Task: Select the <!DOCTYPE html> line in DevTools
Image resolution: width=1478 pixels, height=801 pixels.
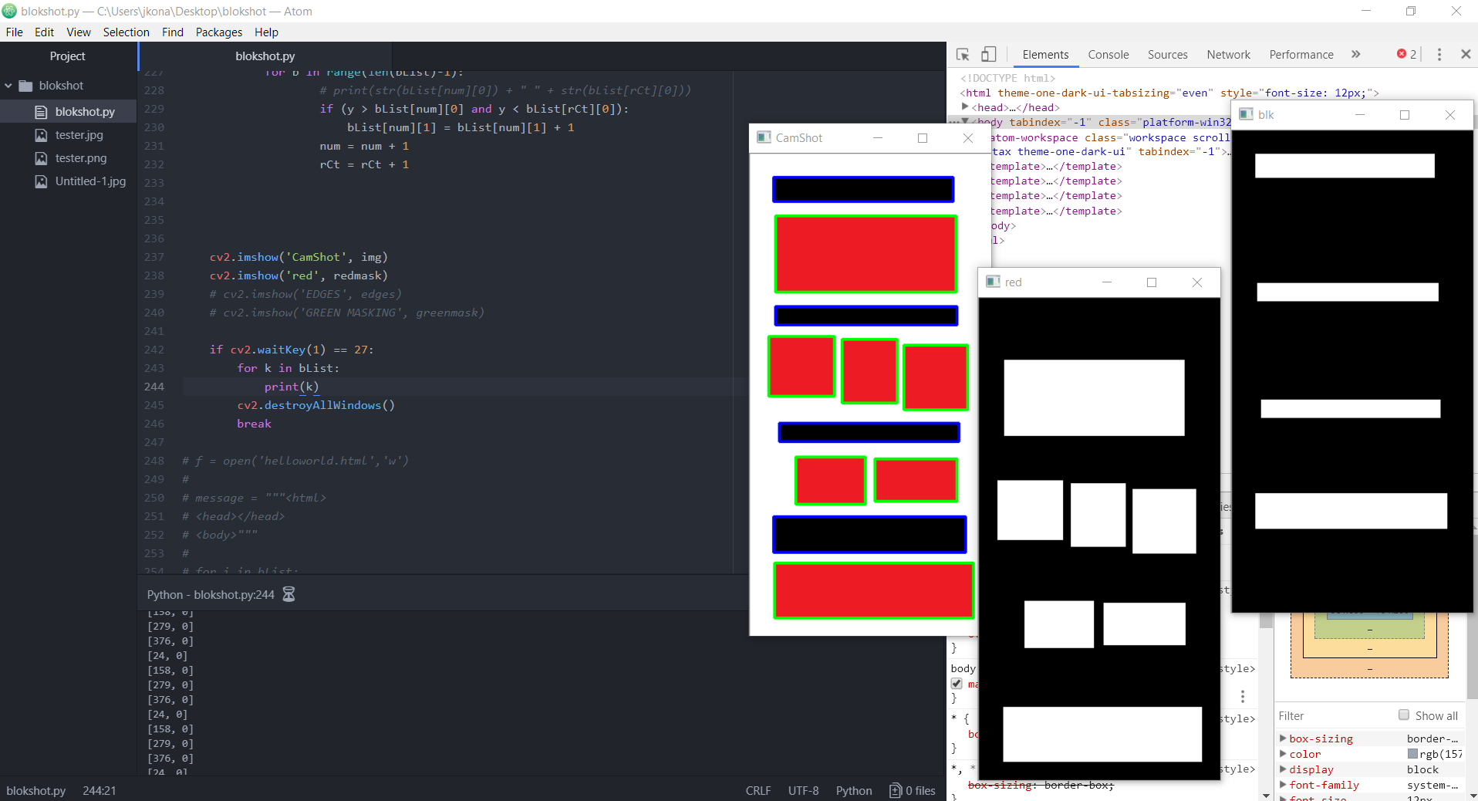Action: [x=1007, y=78]
